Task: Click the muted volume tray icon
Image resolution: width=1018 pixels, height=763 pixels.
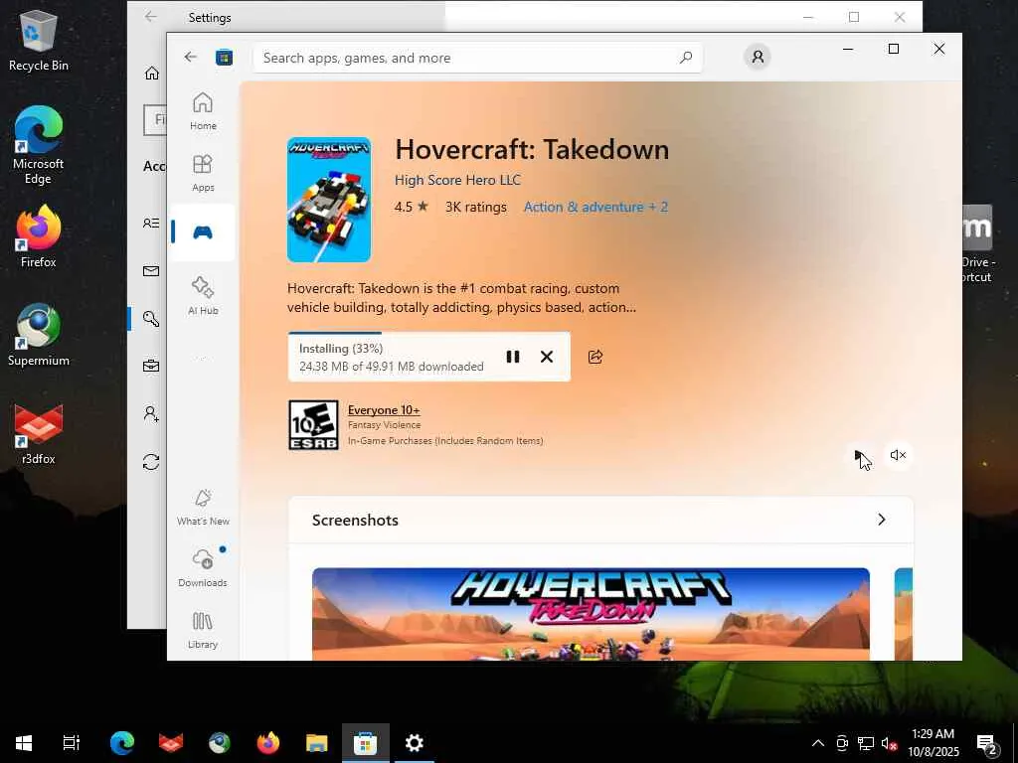Action: coord(889,743)
